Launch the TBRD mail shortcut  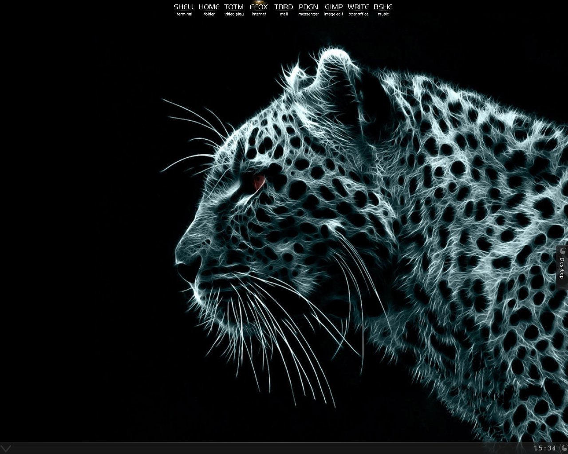point(284,9)
